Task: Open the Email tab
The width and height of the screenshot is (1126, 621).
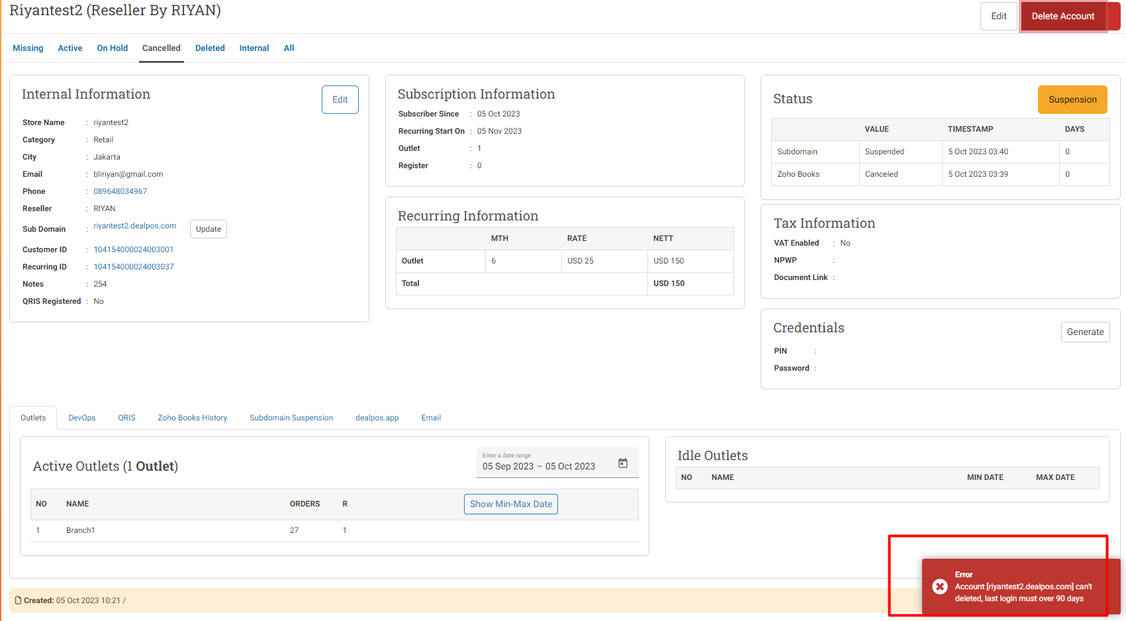Action: pyautogui.click(x=431, y=418)
